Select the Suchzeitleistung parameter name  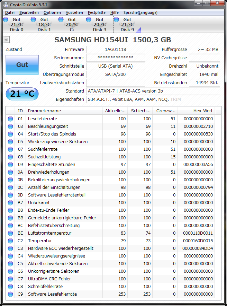[x=44, y=157]
